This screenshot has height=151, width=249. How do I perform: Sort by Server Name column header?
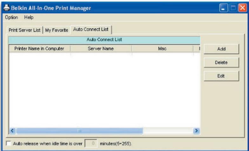(x=101, y=49)
